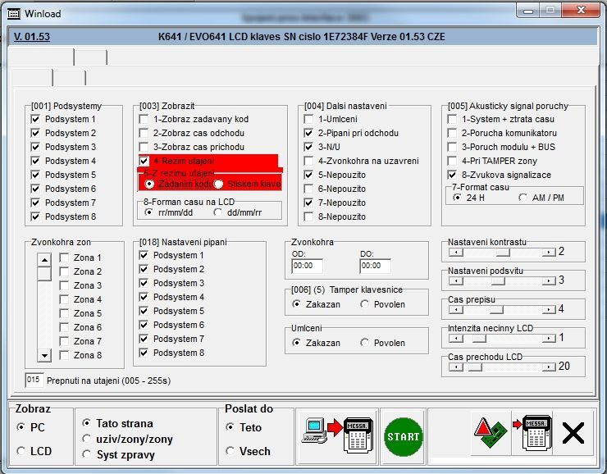Screen dimensions: 607x474
Task: Click right arrow of Nastaveni kontrastu slider
Action: pos(550,252)
